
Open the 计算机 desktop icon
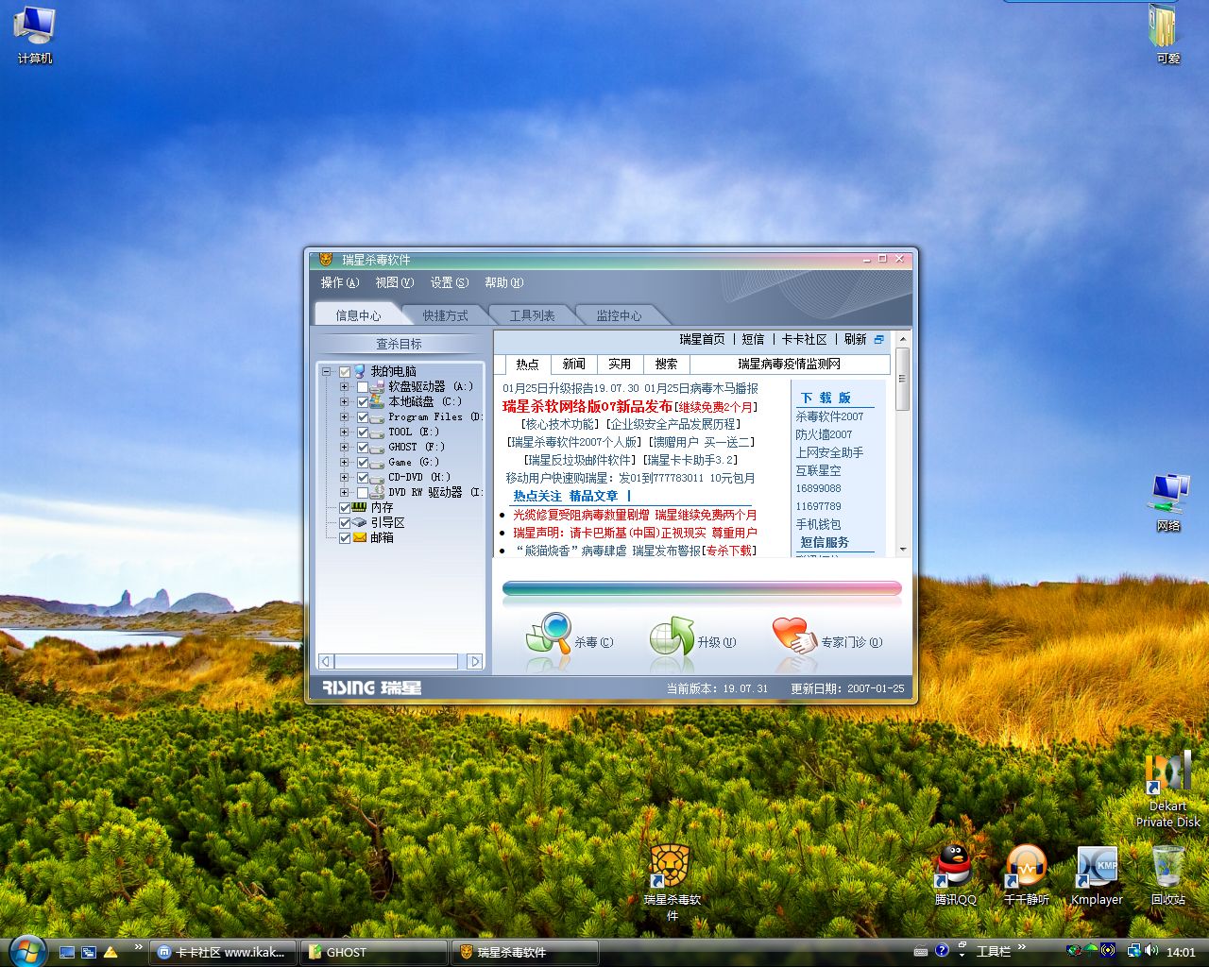[35, 35]
